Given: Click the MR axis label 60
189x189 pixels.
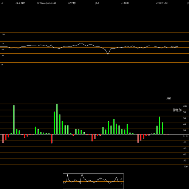Looking at the screenshot, I should (184, 118).
